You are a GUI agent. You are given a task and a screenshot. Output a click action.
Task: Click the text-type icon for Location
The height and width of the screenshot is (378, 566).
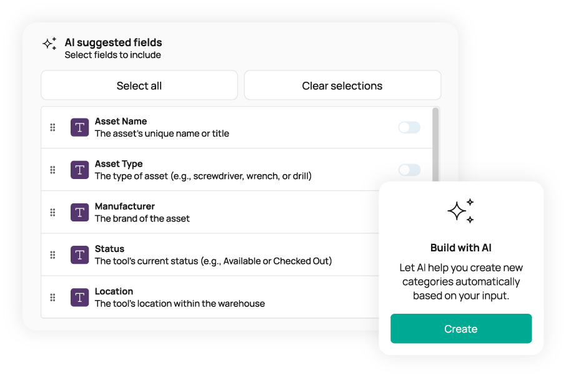(79, 297)
